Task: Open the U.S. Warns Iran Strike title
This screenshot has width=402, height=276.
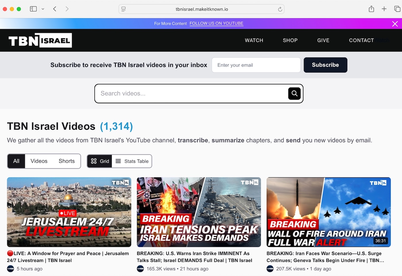Action: pyautogui.click(x=194, y=257)
